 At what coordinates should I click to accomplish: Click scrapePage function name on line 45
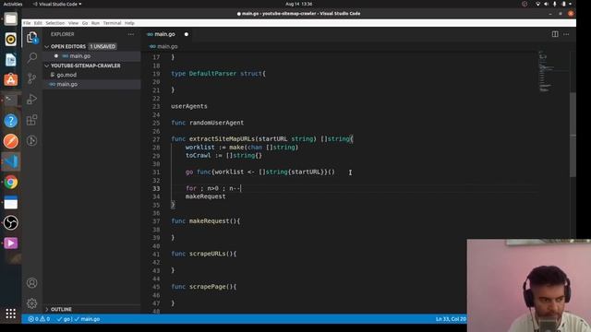[x=207, y=287]
